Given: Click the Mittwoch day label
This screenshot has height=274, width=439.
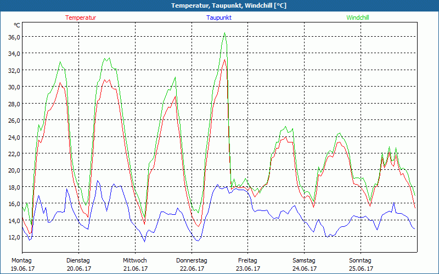Looking at the screenshot, I should click(135, 261).
